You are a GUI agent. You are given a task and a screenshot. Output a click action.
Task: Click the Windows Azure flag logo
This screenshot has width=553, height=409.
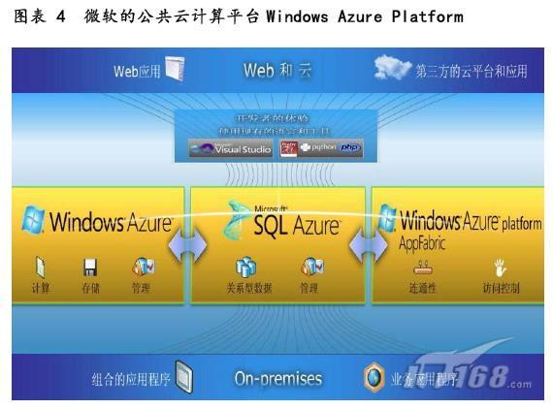pyautogui.click(x=34, y=219)
